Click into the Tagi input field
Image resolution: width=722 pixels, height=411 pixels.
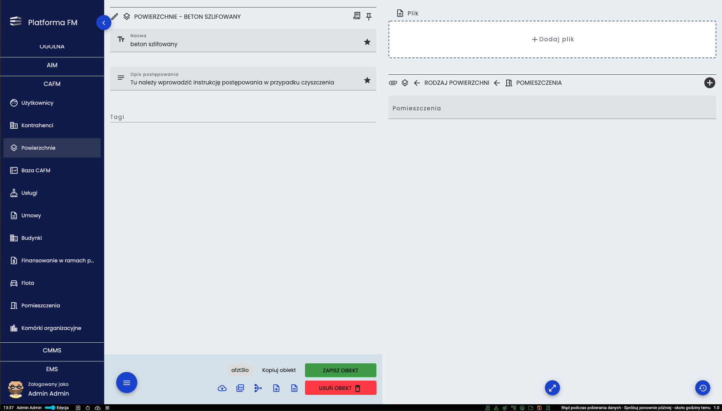[x=243, y=117]
